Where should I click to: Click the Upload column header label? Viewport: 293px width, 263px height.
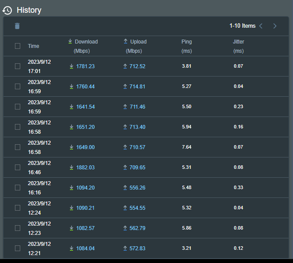point(138,42)
